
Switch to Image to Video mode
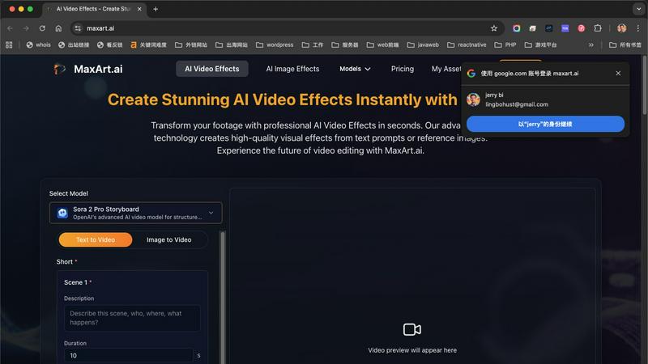click(169, 239)
